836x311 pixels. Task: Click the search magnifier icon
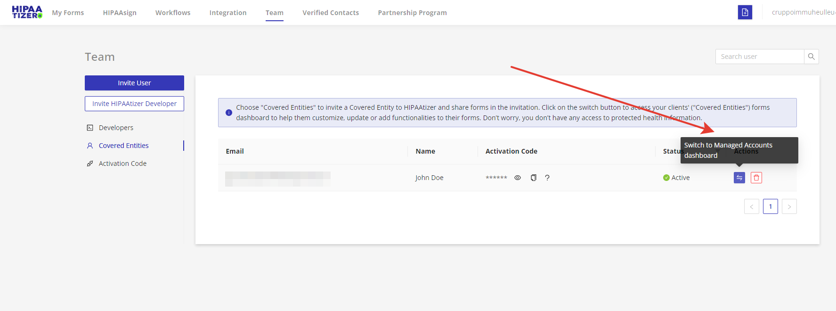[x=811, y=57]
